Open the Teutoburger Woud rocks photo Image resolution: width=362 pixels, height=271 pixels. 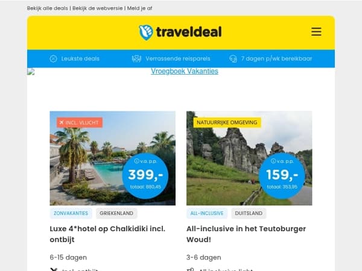[x=249, y=158]
